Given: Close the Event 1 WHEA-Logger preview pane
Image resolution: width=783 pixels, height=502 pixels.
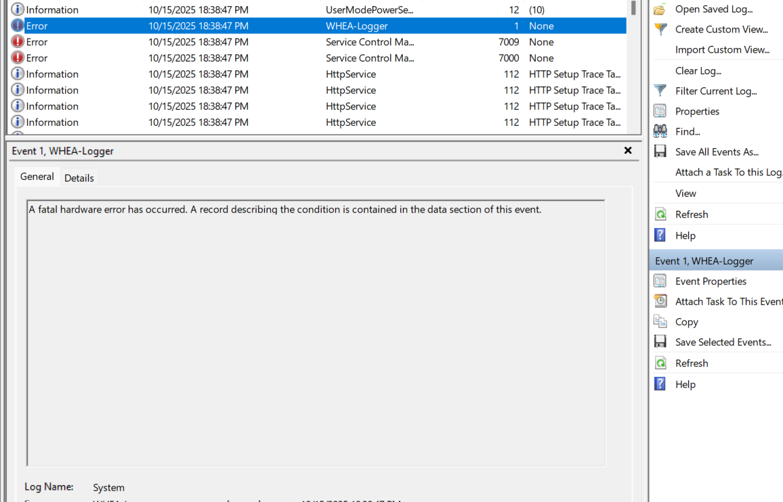Looking at the screenshot, I should 627,151.
